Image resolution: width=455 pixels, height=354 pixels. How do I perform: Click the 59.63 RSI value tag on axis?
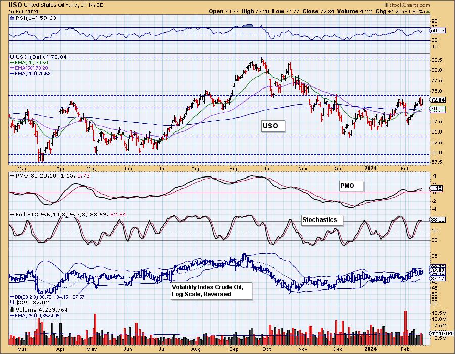438,30
